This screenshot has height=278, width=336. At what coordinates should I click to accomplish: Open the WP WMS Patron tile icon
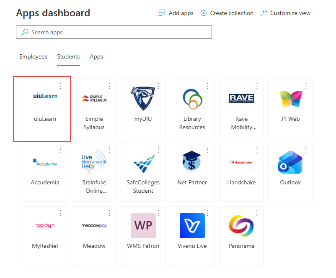point(143,226)
